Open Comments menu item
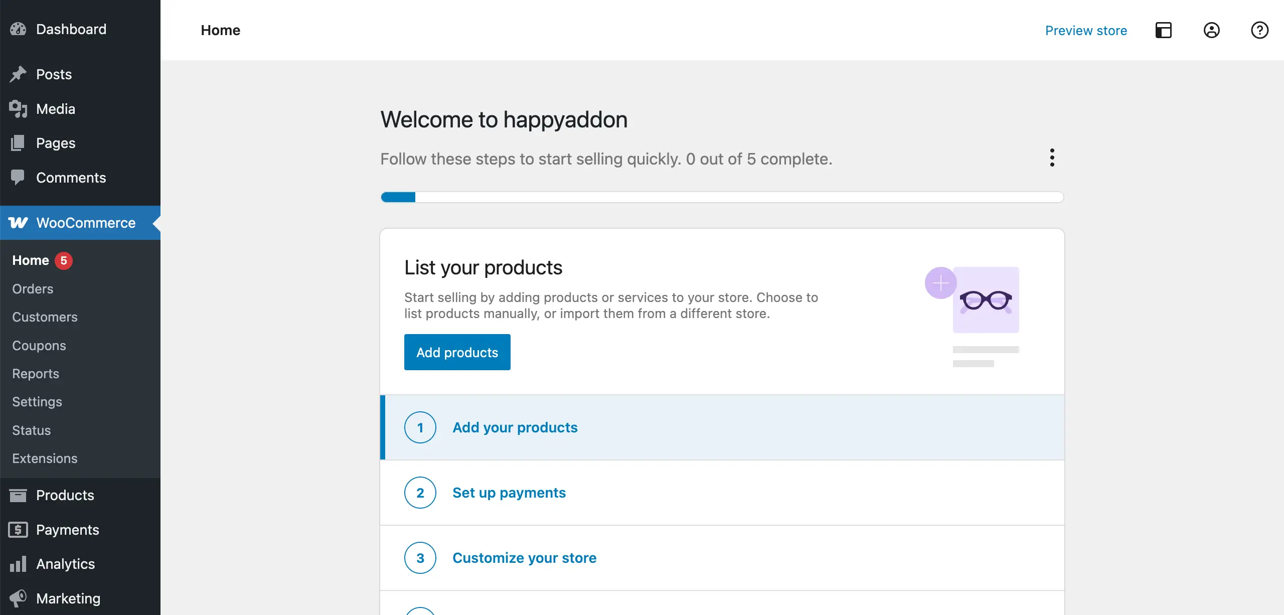Image resolution: width=1284 pixels, height=615 pixels. tap(80, 178)
